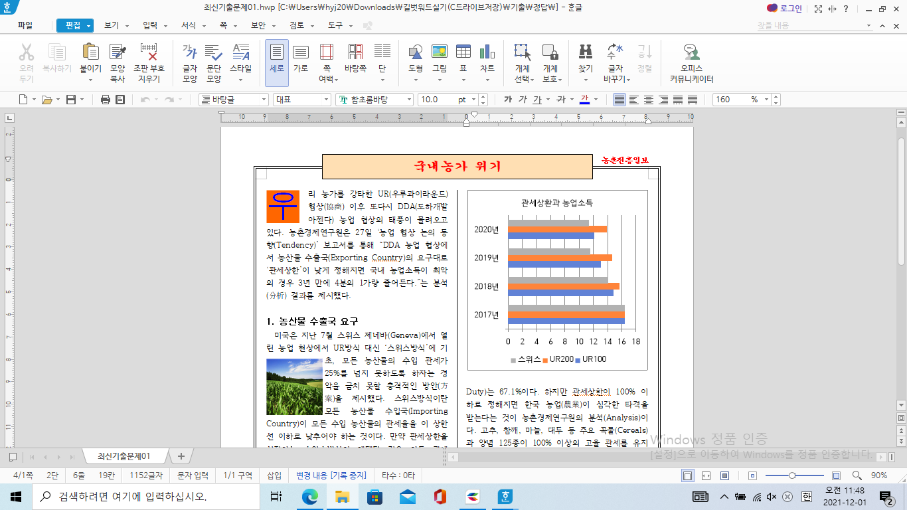Click the 쪽 윤곽 page view status icon
Screen dimensions: 907x510
[688, 475]
